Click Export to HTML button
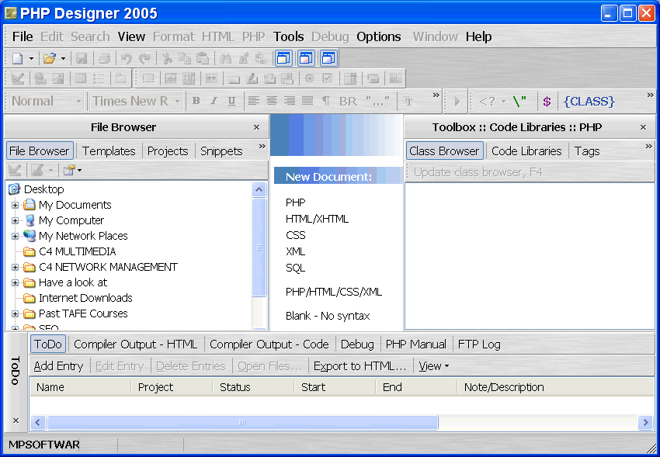 360,366
